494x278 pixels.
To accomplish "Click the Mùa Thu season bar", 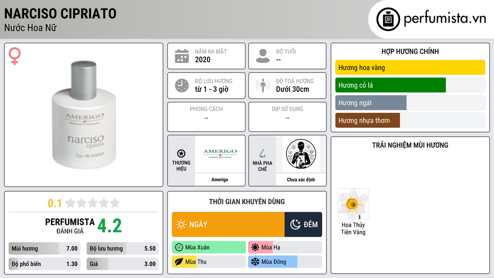I will (209, 262).
